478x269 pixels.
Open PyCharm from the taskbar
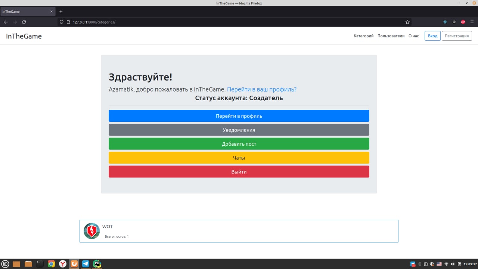[97, 264]
